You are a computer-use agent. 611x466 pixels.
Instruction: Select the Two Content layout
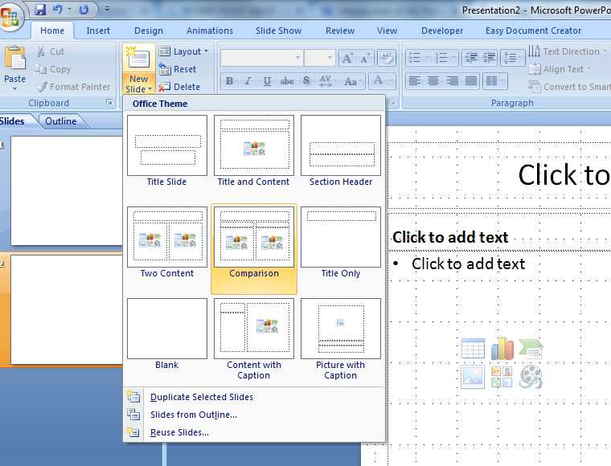pyautogui.click(x=166, y=243)
